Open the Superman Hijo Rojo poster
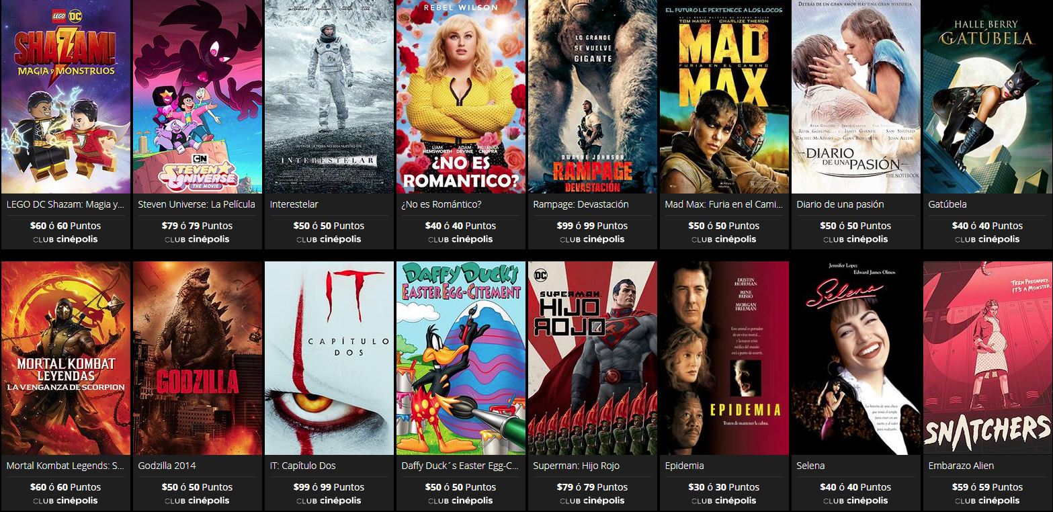 click(x=593, y=358)
